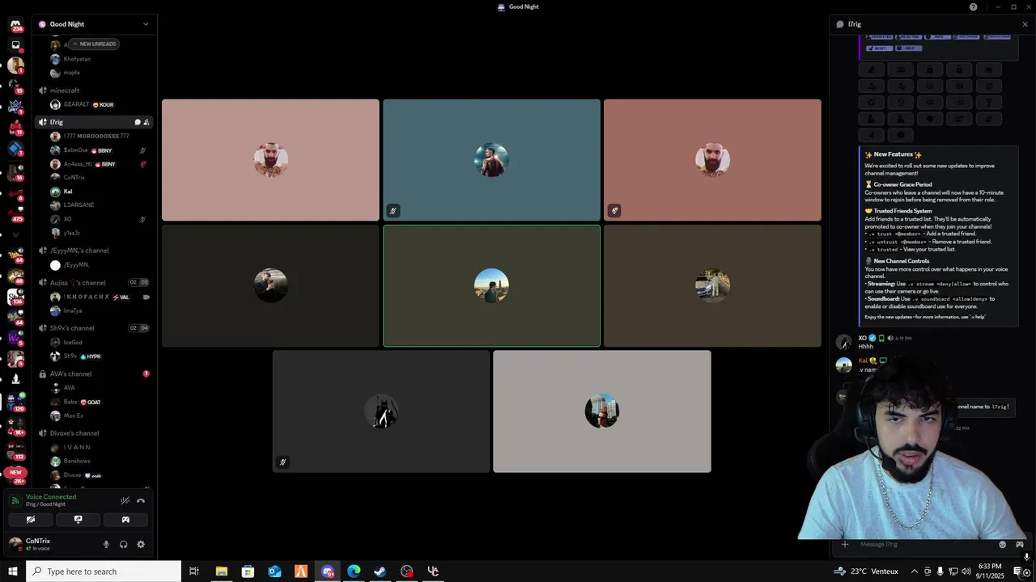
Task: Toggle deafen headphones in user panel
Action: (x=123, y=544)
